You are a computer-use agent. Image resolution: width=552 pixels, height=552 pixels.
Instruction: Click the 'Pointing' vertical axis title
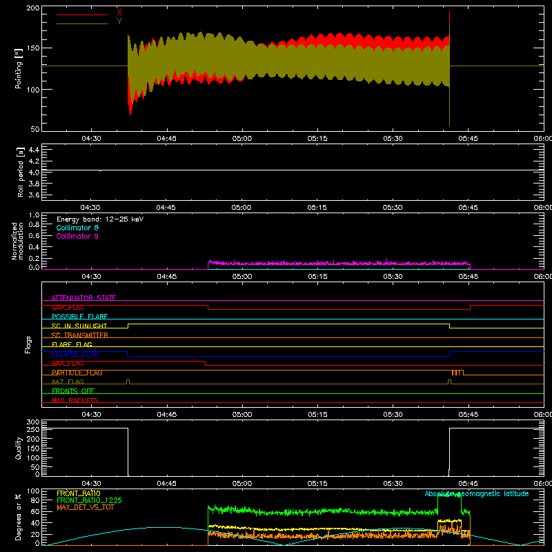(x=19, y=68)
